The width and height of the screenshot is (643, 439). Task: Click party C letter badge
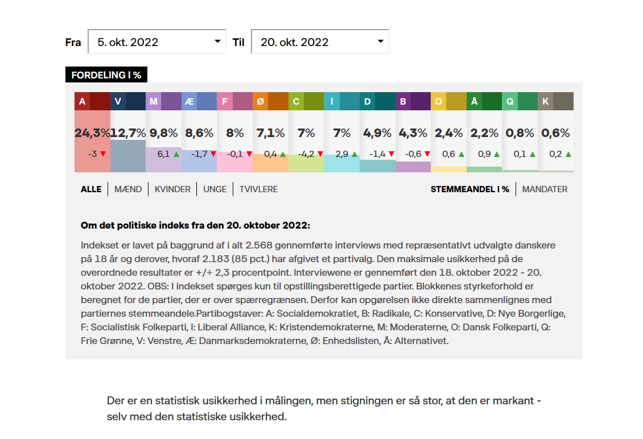pos(296,101)
